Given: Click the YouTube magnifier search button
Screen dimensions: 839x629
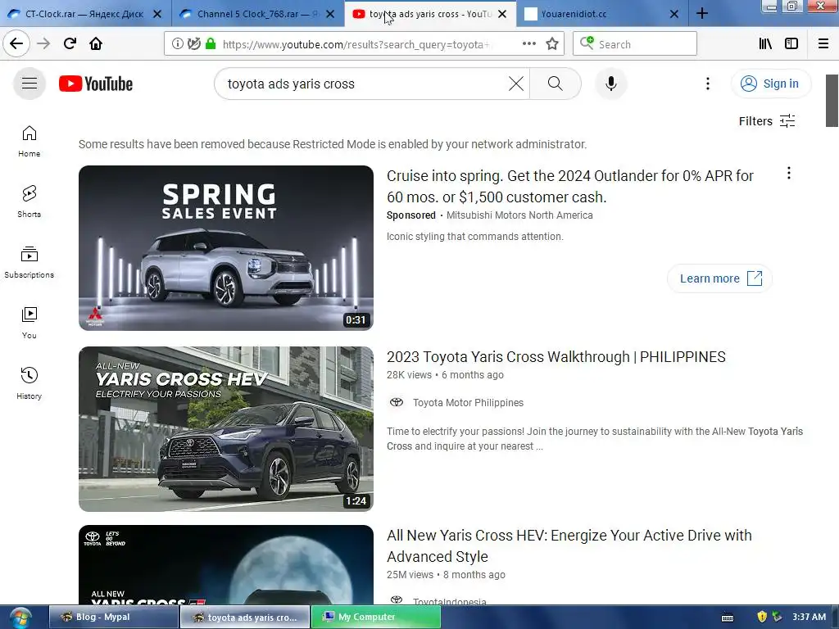Looking at the screenshot, I should pos(555,84).
